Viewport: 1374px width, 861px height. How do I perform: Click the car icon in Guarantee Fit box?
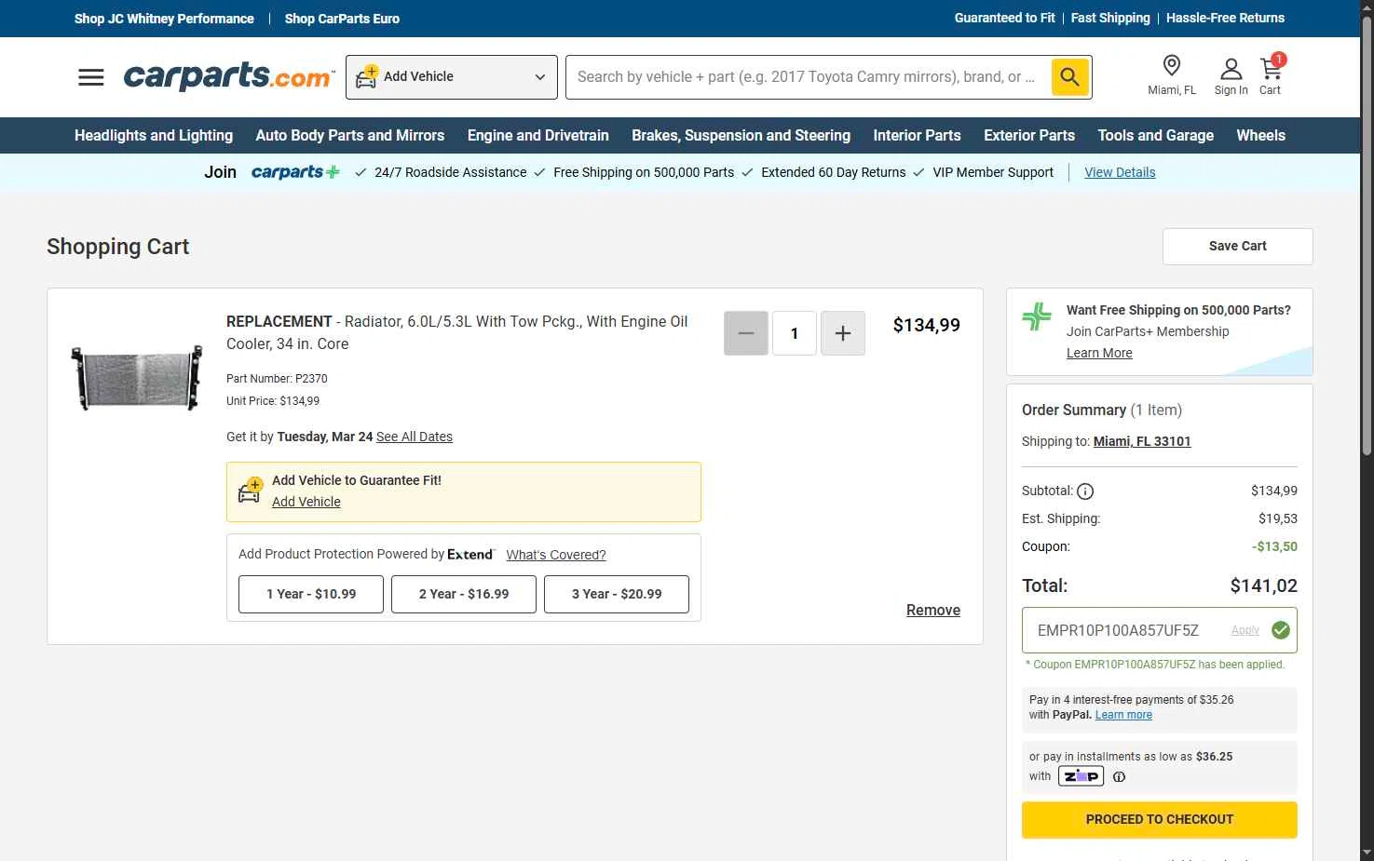pyautogui.click(x=250, y=491)
